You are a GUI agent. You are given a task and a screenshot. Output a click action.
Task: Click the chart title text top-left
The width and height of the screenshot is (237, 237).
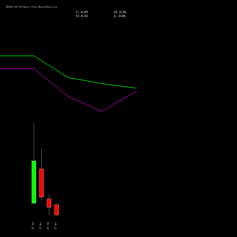coord(31,7)
